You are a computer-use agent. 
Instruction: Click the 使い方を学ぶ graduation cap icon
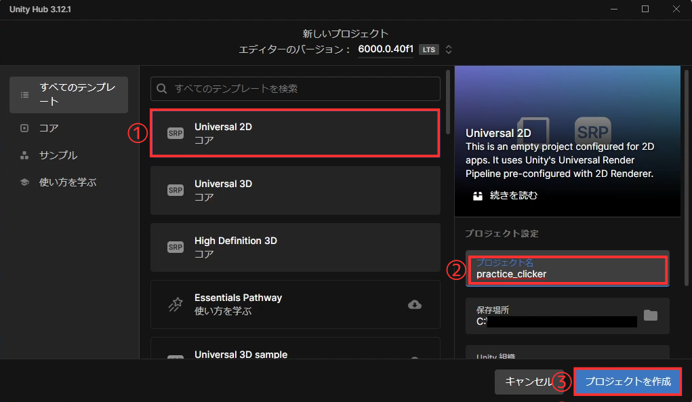pos(24,182)
